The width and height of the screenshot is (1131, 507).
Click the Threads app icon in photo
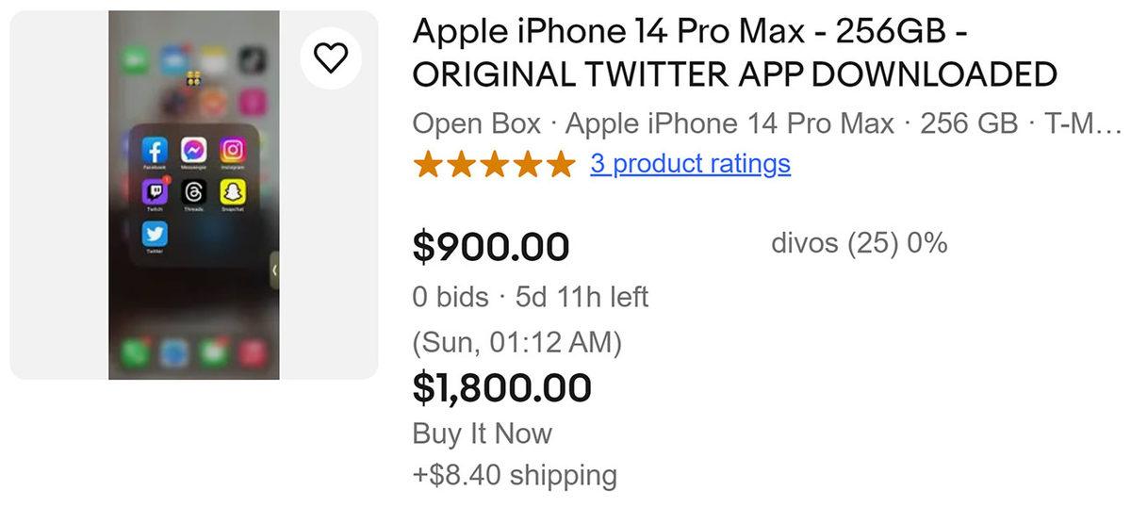pyautogui.click(x=194, y=191)
